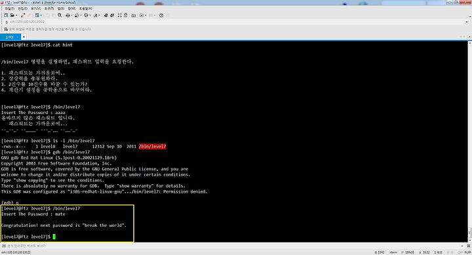Click the Disconnect plug icon
This screenshot has width=472, height=255.
[23, 15]
